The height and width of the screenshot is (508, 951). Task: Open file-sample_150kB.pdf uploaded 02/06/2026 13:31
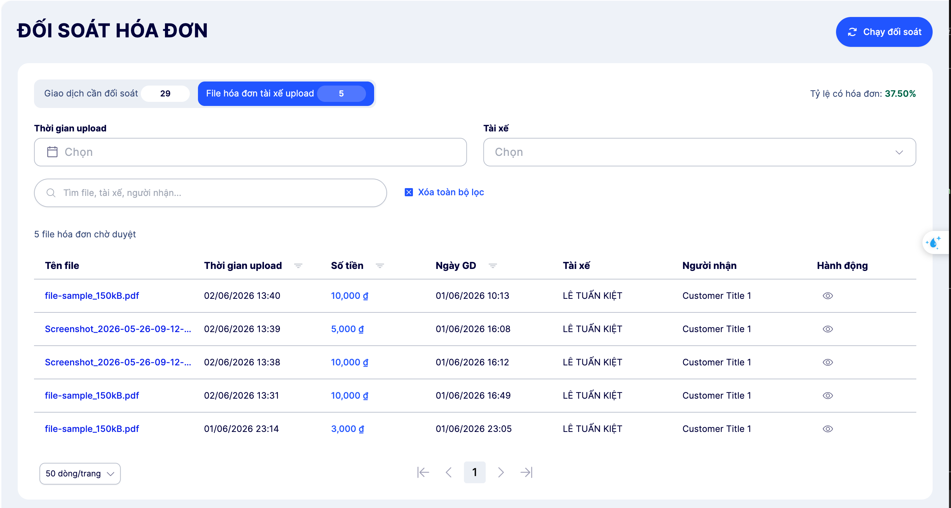[92, 396]
